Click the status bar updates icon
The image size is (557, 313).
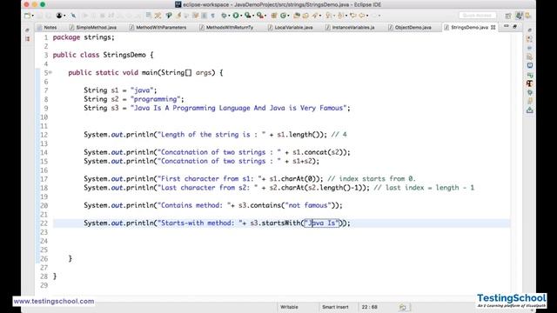point(403,307)
